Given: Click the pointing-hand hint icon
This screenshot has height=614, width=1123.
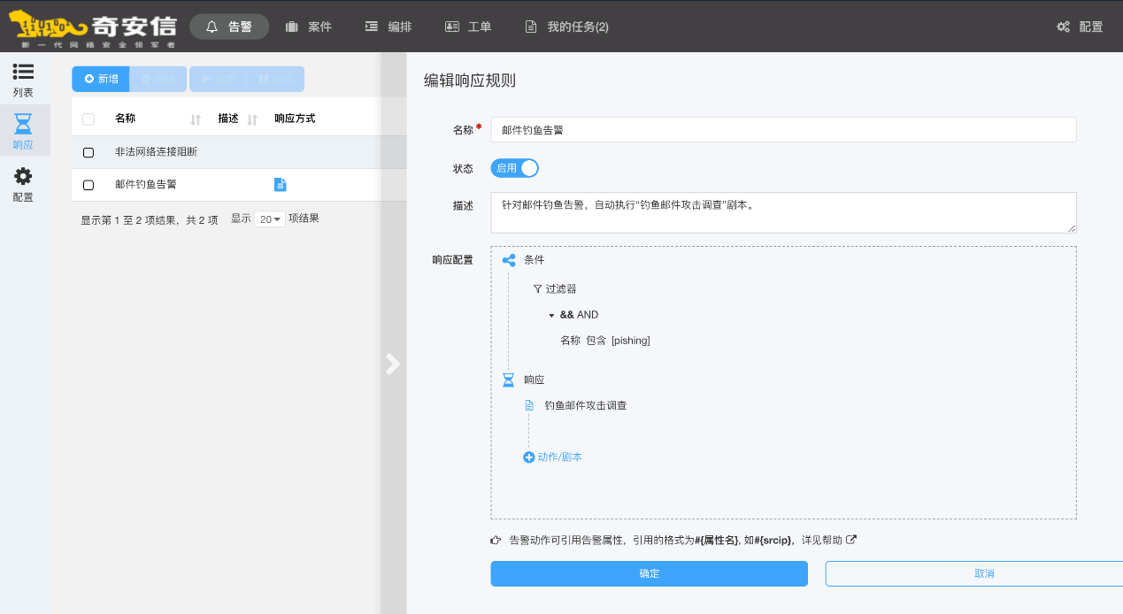Looking at the screenshot, I should click(x=496, y=540).
